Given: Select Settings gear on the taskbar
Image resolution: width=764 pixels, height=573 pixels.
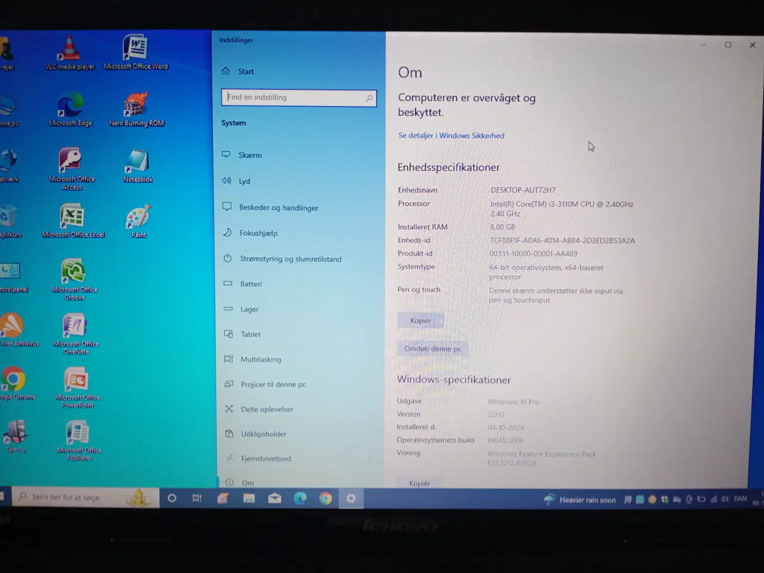Looking at the screenshot, I should point(351,498).
